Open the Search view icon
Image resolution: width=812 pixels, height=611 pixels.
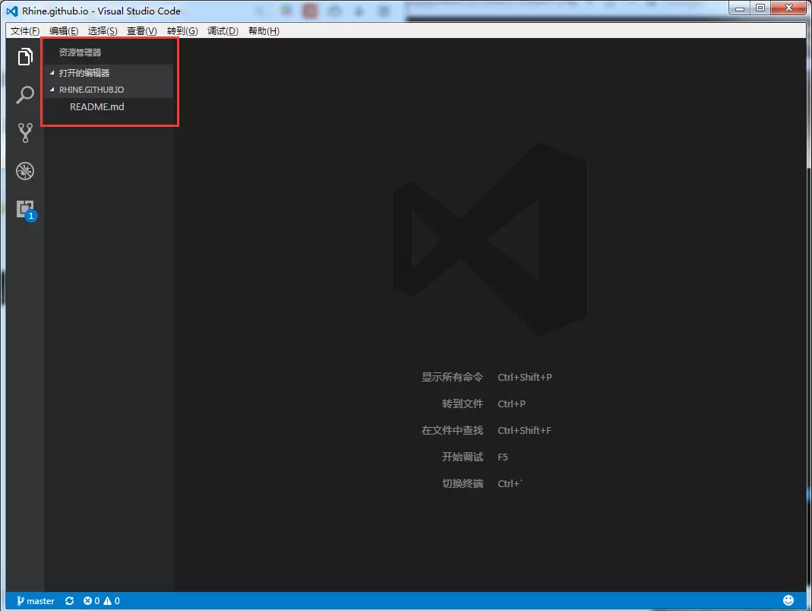[x=25, y=95]
